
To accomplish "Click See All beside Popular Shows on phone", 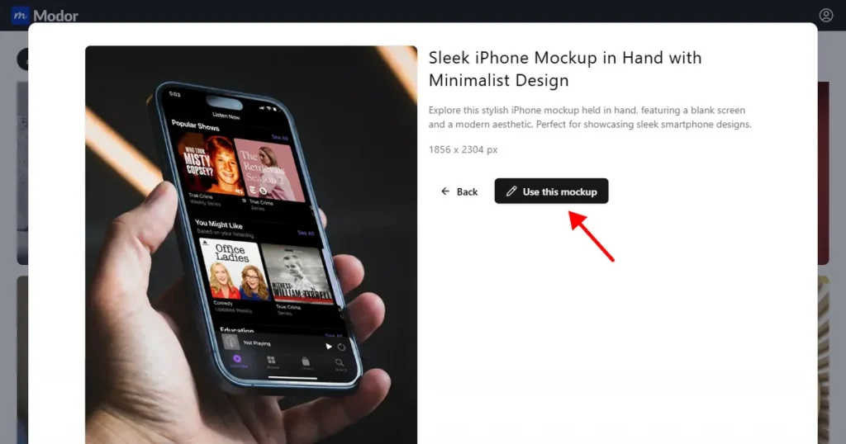I will [x=279, y=138].
